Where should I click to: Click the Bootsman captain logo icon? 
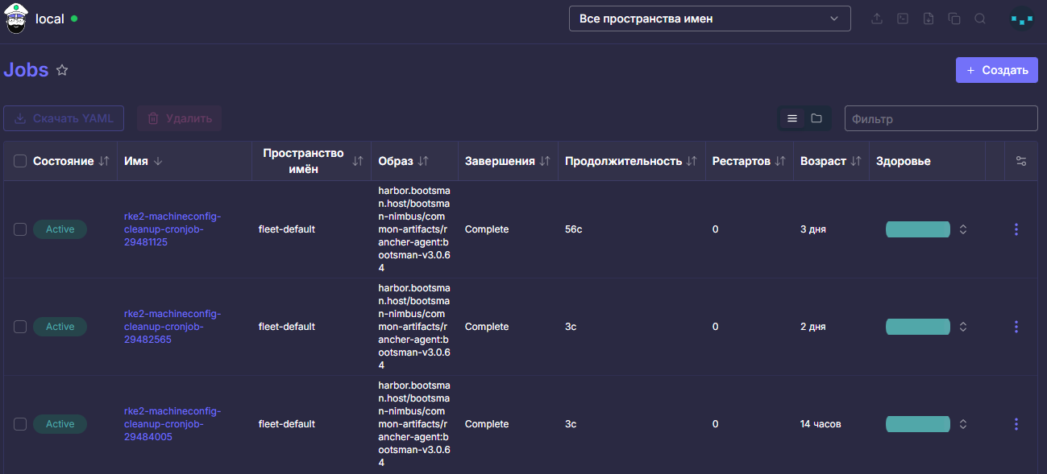(x=16, y=19)
